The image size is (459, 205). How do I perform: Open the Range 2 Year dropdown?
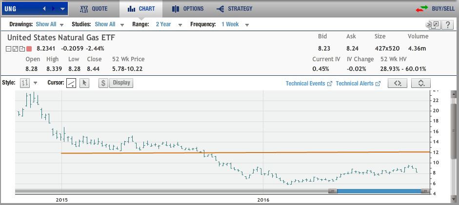[169, 24]
